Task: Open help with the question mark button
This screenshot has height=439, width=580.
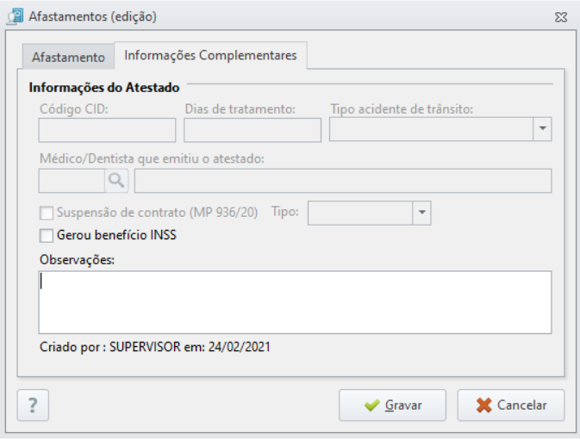Action: point(33,405)
